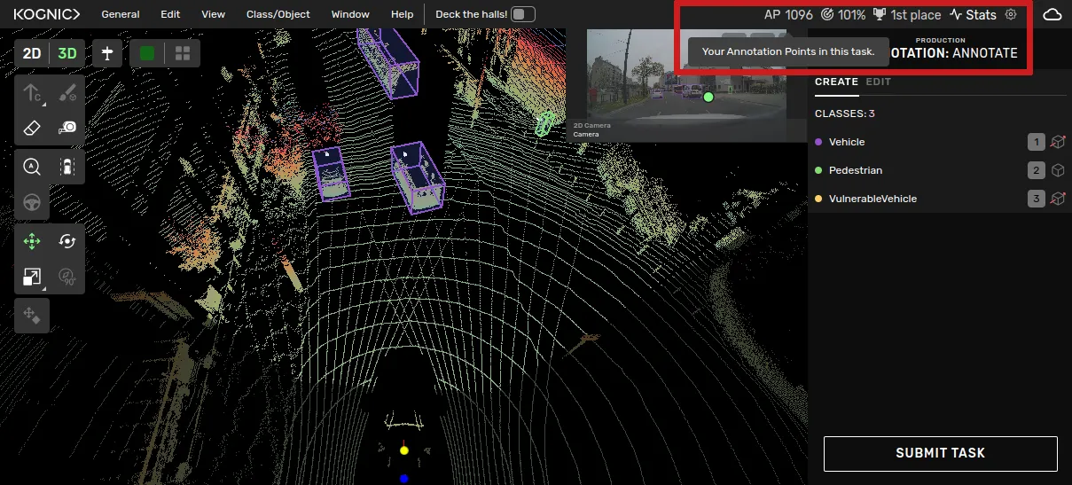Click the CLASSES: 3 label
Image resolution: width=1072 pixels, height=485 pixels.
(845, 113)
